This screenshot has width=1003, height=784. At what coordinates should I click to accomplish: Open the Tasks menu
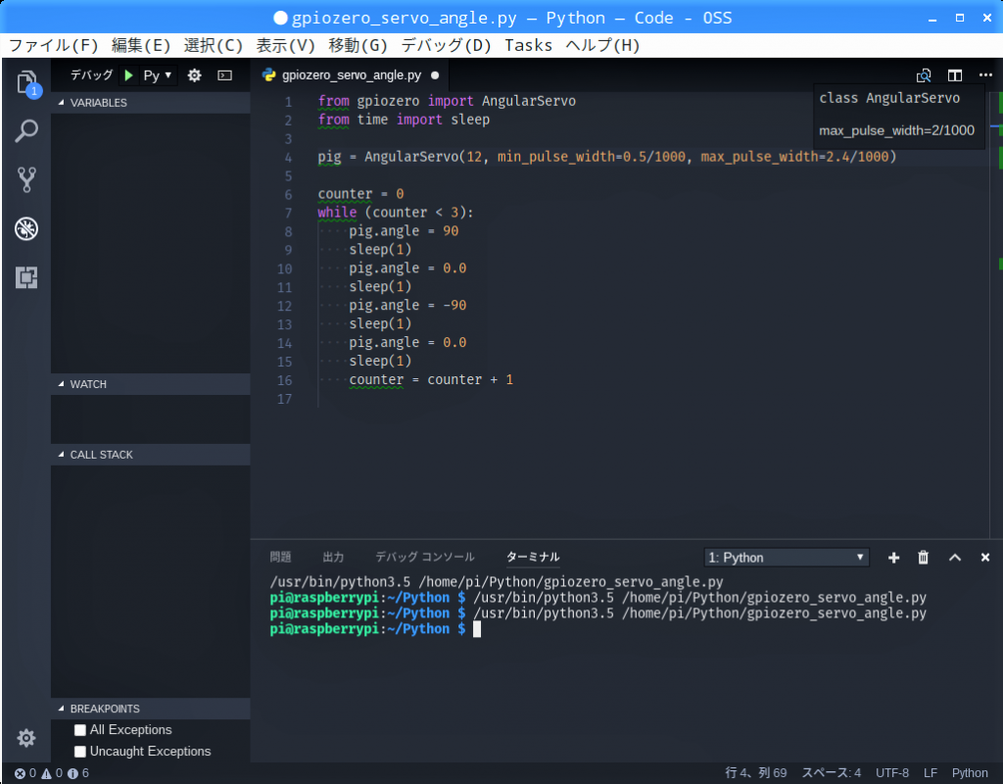pyautogui.click(x=528, y=45)
